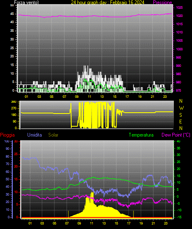Click the S compass direction label
This screenshot has height=229, width=192.
click(x=180, y=115)
